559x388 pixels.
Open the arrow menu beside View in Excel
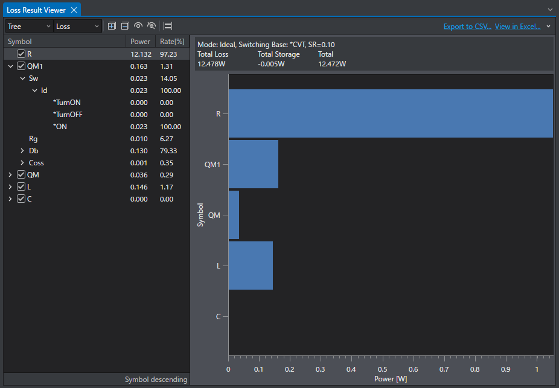(x=548, y=27)
